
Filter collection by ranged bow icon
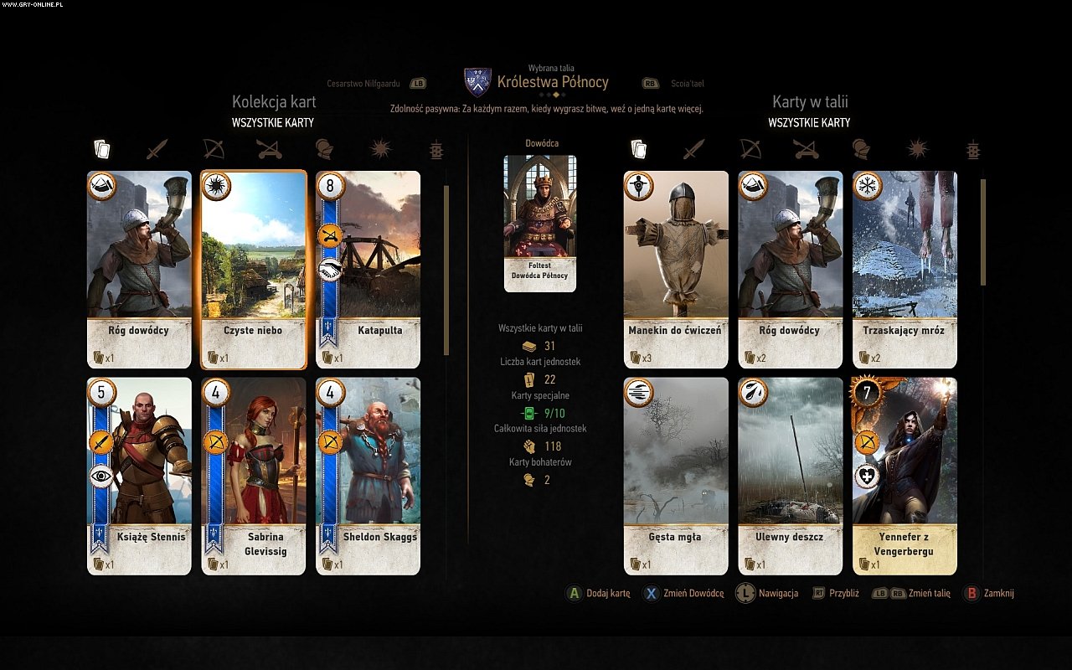click(x=213, y=150)
